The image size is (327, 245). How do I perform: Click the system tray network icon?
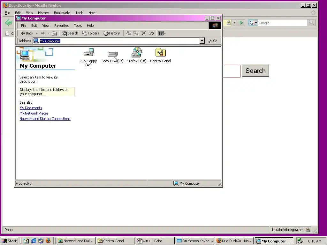click(x=300, y=241)
